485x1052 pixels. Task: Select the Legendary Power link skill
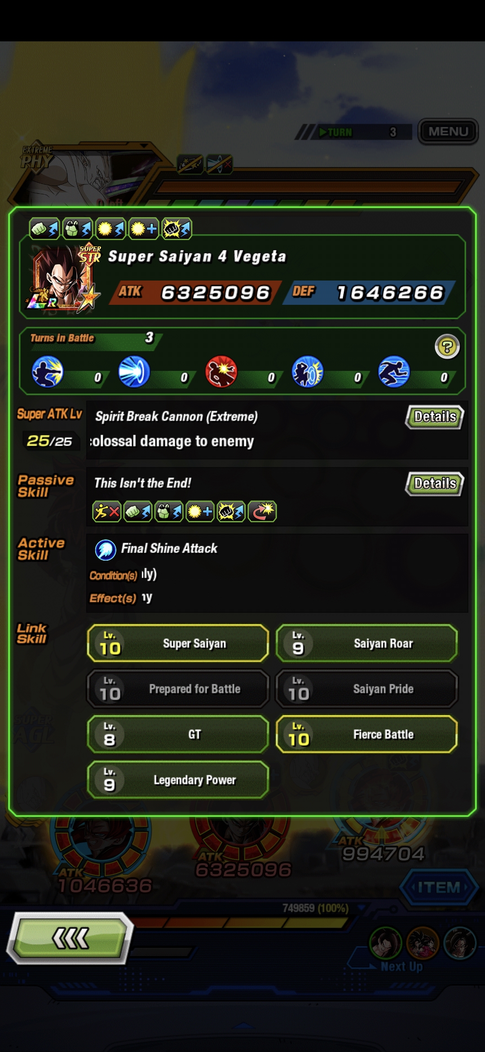[178, 780]
